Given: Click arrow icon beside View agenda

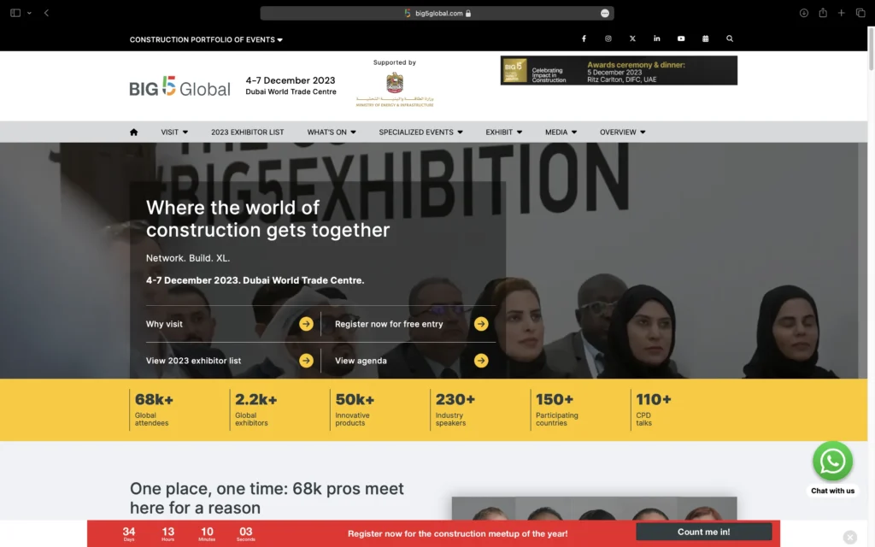Looking at the screenshot, I should point(481,361).
